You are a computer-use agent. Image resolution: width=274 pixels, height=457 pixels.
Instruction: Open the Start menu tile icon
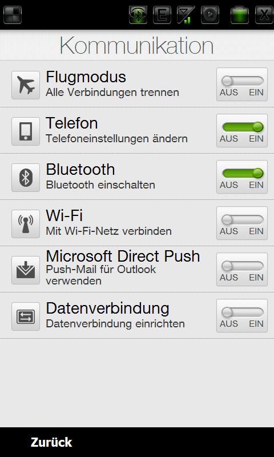coord(13,15)
